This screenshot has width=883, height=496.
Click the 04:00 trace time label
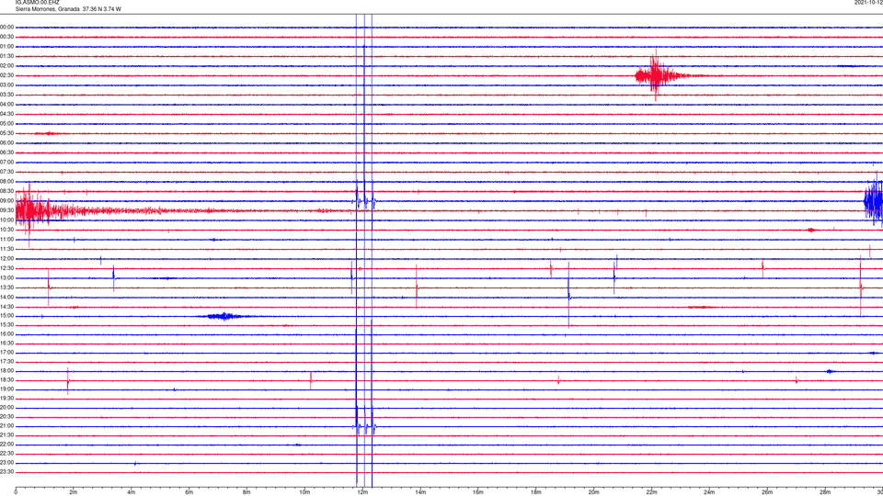pyautogui.click(x=6, y=104)
